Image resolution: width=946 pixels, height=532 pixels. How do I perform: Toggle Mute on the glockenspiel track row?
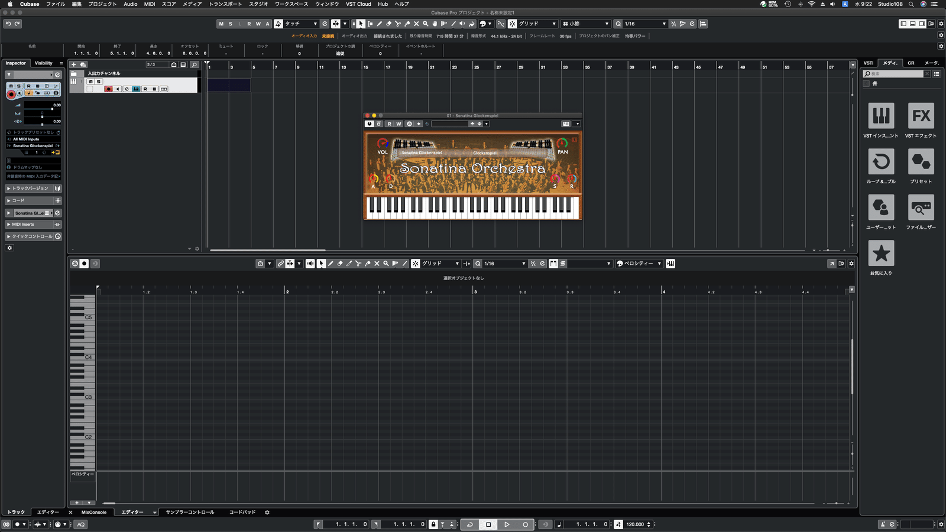(90, 82)
